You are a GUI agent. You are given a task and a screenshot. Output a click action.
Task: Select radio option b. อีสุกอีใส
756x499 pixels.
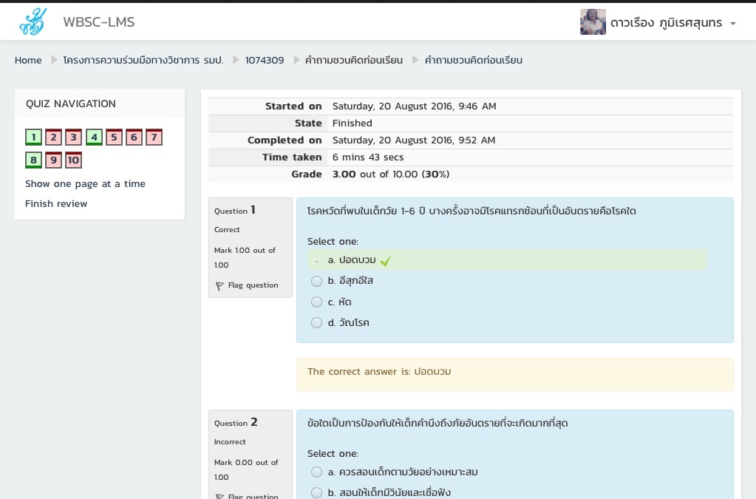[316, 281]
